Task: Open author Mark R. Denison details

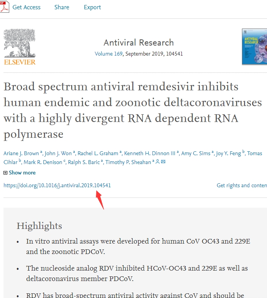Action: (x=43, y=162)
